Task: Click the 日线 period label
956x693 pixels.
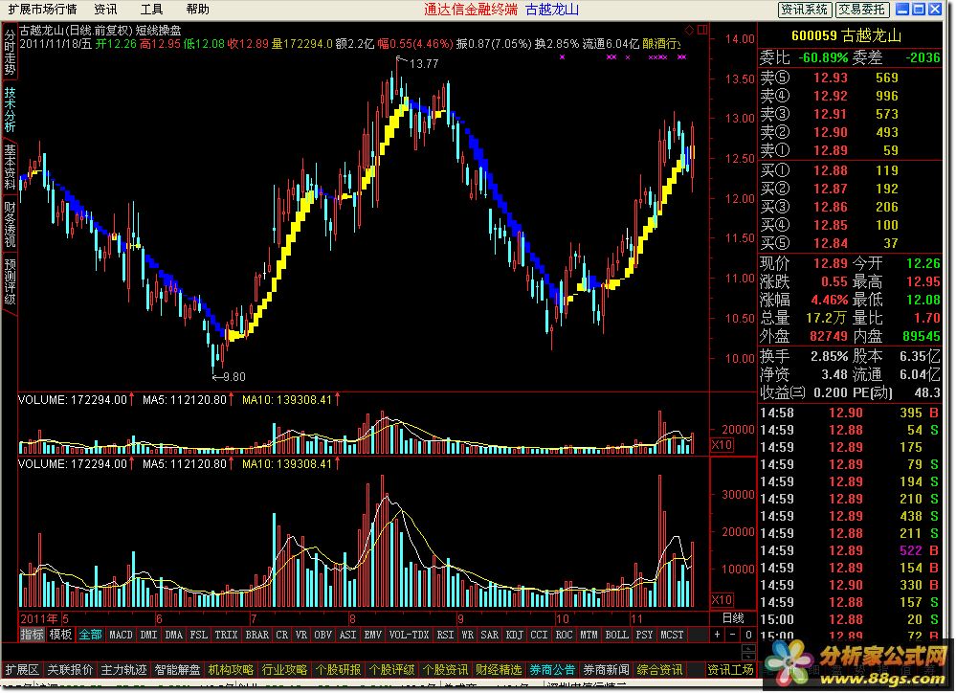Action: (x=733, y=618)
